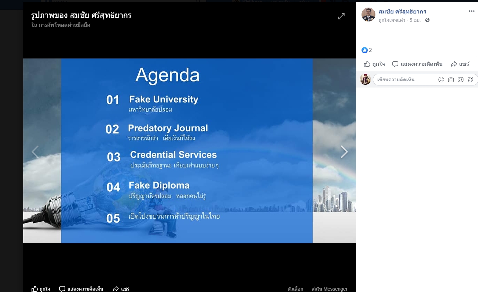Image resolution: width=478 pixels, height=292 pixels.
Task: Go to next photo with right arrow
Action: coord(344,152)
